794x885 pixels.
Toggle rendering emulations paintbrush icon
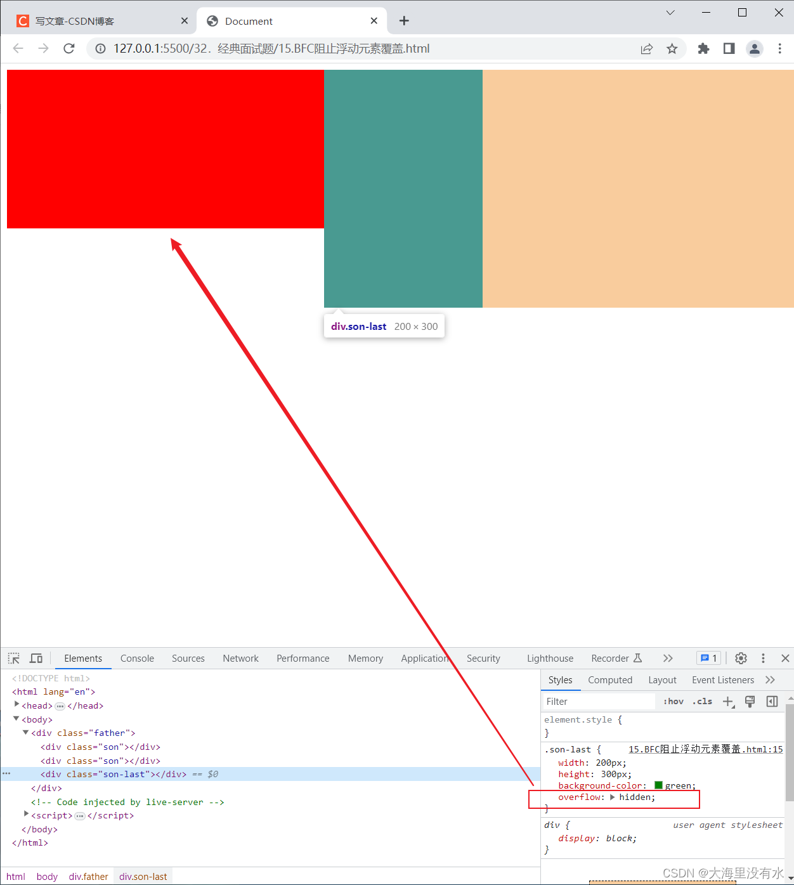(x=750, y=702)
